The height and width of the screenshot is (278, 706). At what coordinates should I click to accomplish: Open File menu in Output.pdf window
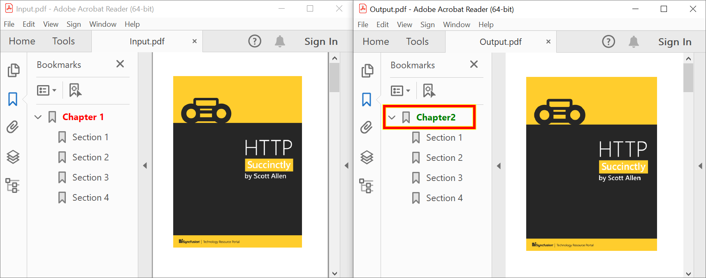point(363,25)
